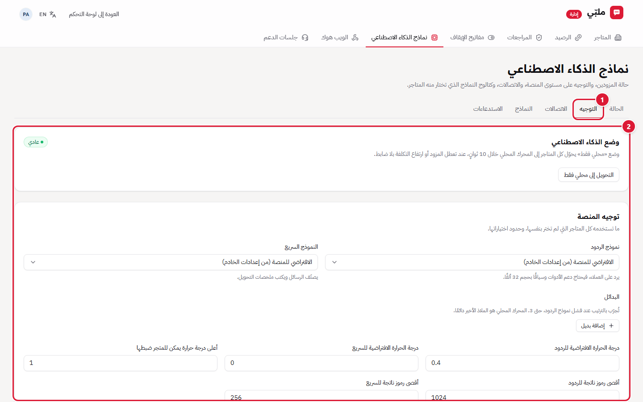Image resolution: width=643 pixels, height=402 pixels.
Task: Click the إضافة بديل button
Action: pyautogui.click(x=597, y=326)
